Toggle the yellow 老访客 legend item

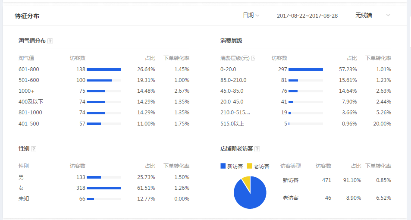point(258,166)
